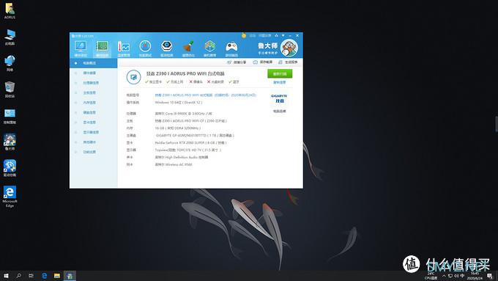Expand the hidden tray icons chevron
The image size is (498, 281).
pyautogui.click(x=444, y=276)
